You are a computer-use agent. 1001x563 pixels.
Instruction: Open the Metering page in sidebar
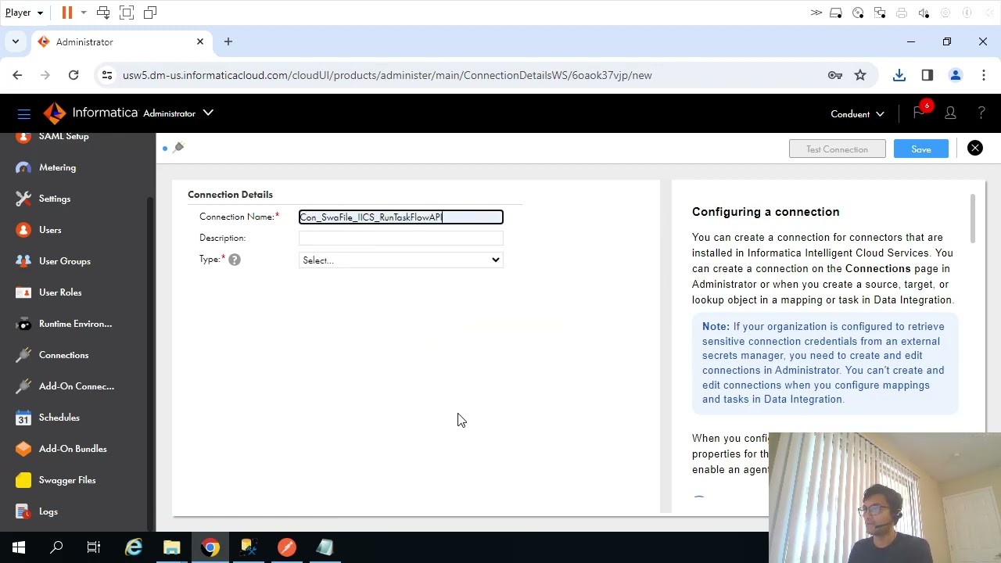(x=57, y=167)
